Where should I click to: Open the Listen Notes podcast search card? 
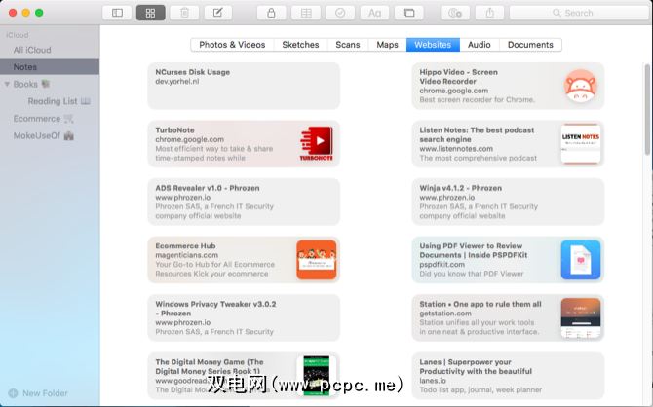coord(508,144)
